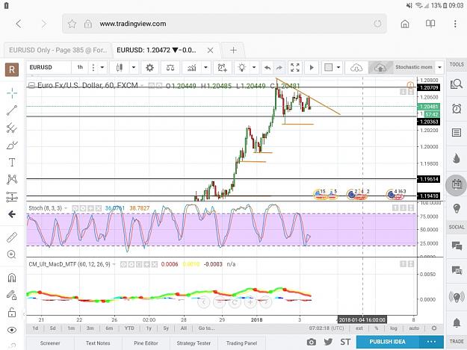
Task: Toggle log scale
Action: coord(394,328)
